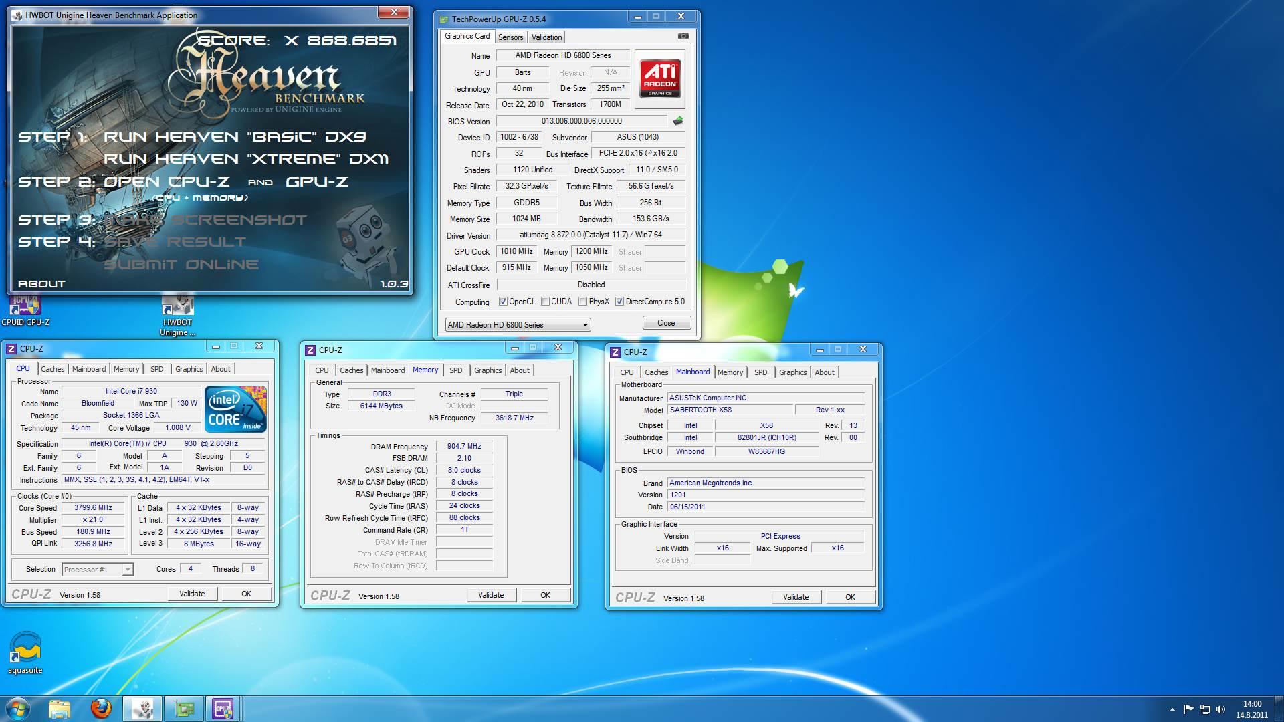The image size is (1284, 722).
Task: Click Run Heaven "Basic" DX9 step
Action: 235,137
